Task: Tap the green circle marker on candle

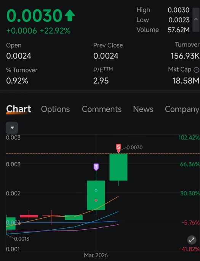Action: [96, 190]
